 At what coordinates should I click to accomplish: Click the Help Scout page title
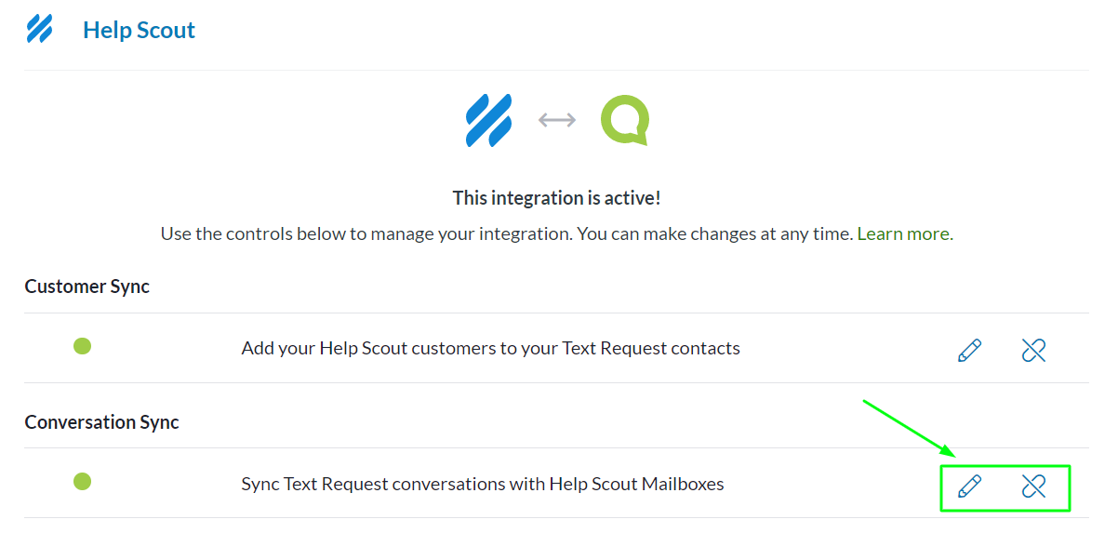pos(139,30)
